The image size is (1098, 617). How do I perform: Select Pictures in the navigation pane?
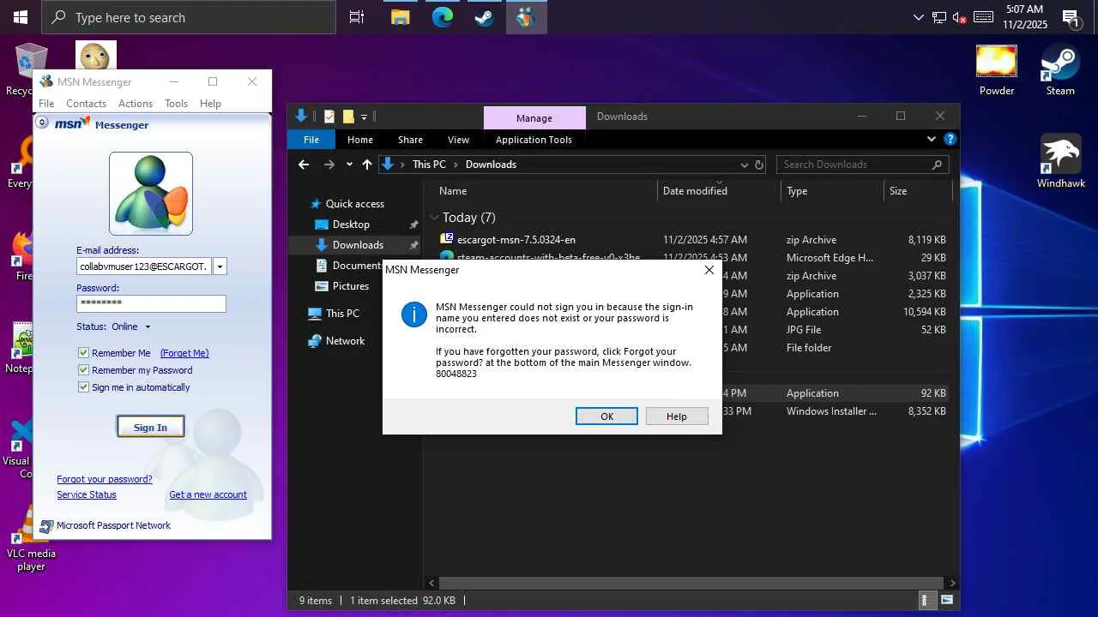click(351, 286)
